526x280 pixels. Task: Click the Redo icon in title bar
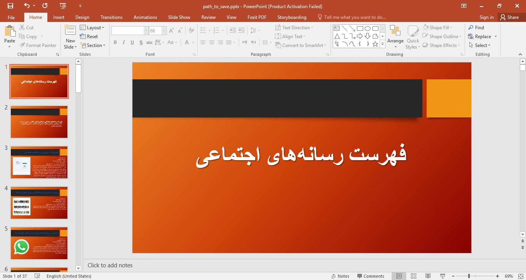[x=45, y=6]
